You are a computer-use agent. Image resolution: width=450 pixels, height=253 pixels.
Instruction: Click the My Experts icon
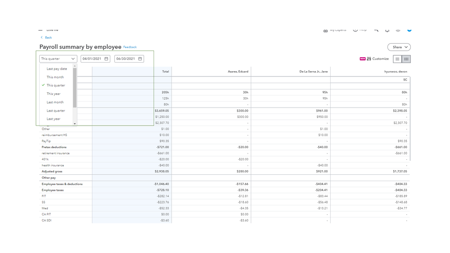click(x=326, y=30)
